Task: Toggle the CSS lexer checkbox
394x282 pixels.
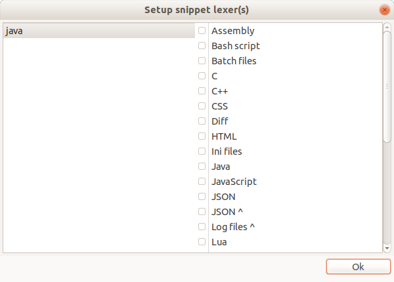Action: coord(202,106)
